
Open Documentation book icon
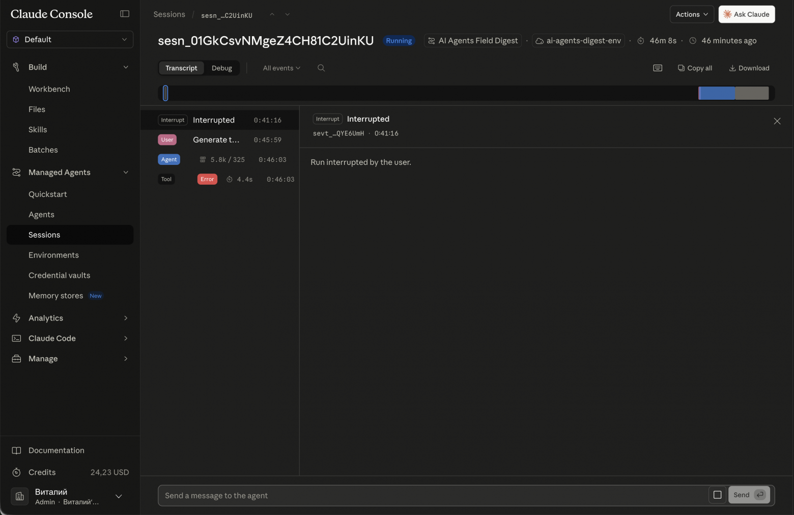point(16,450)
